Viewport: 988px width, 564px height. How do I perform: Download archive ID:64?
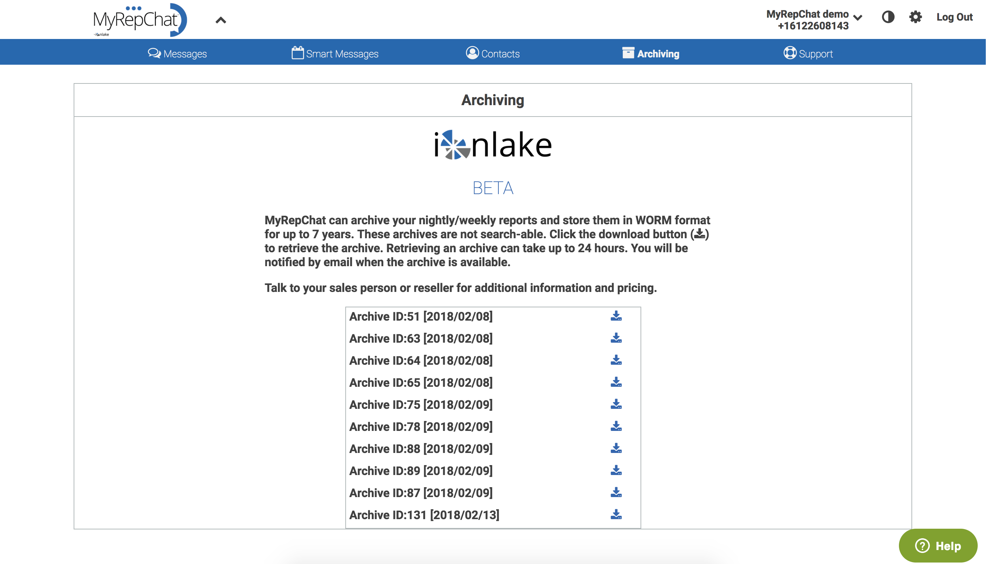pyautogui.click(x=617, y=361)
